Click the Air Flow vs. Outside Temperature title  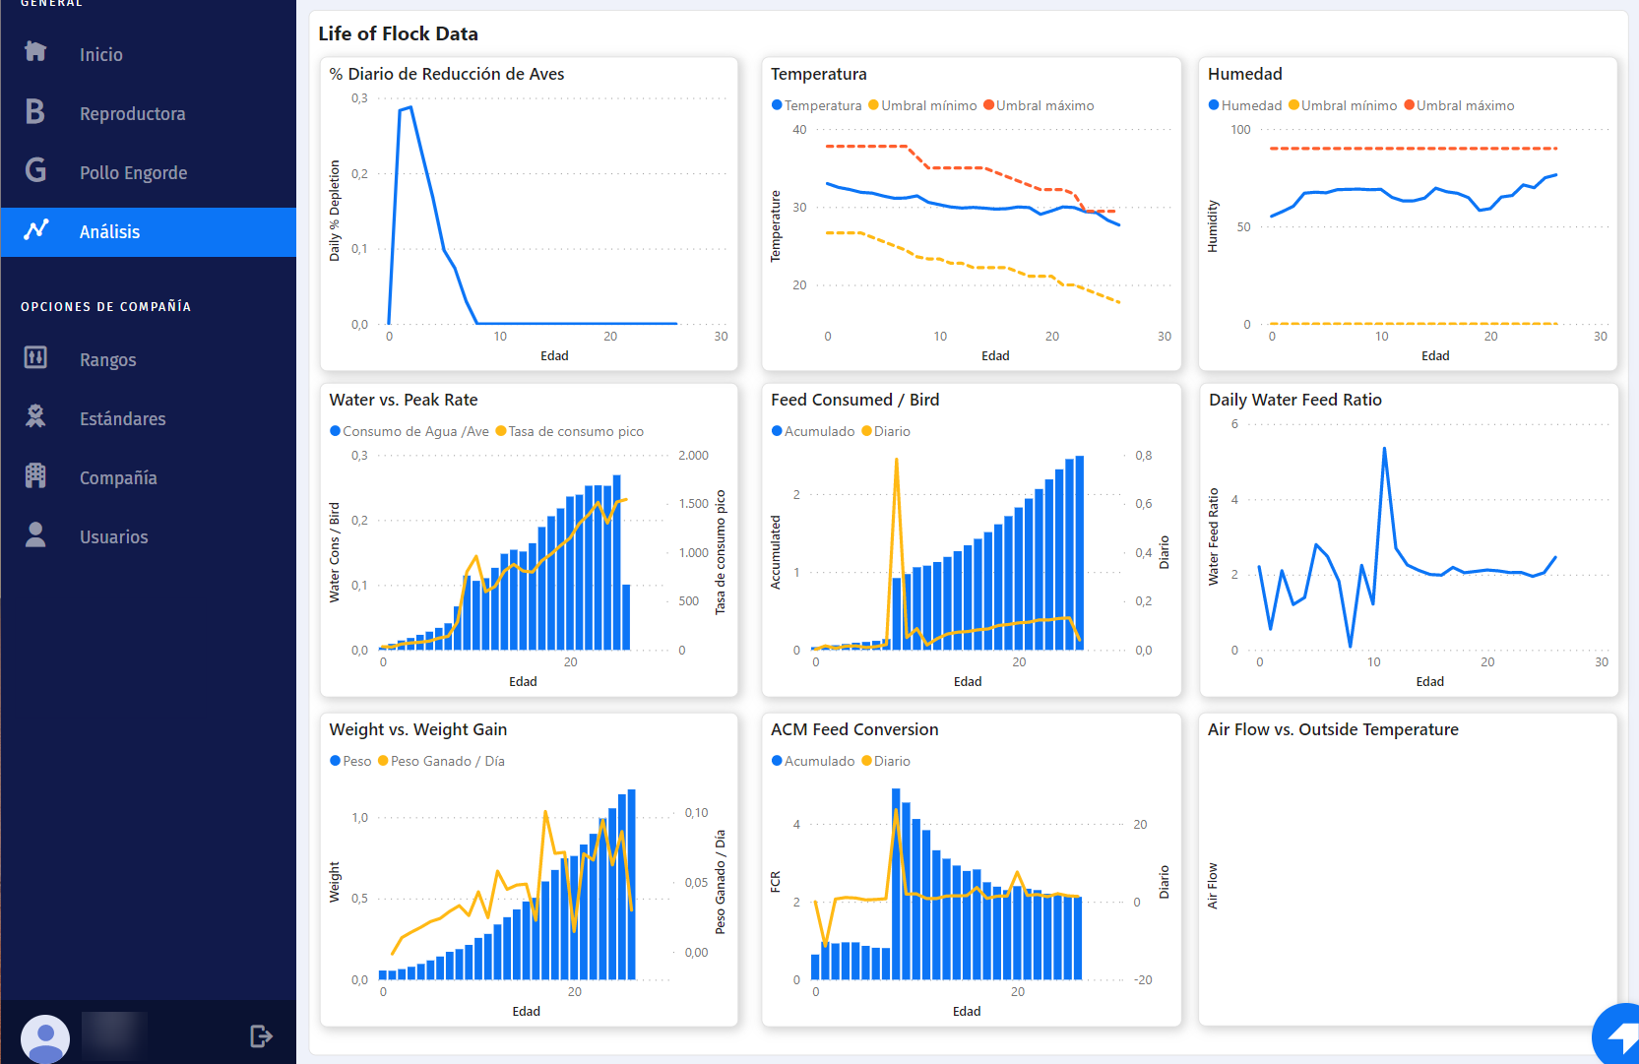[1333, 729]
